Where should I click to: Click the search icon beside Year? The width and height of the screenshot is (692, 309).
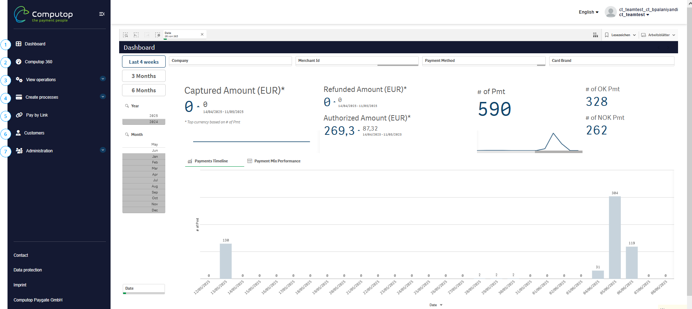click(127, 106)
